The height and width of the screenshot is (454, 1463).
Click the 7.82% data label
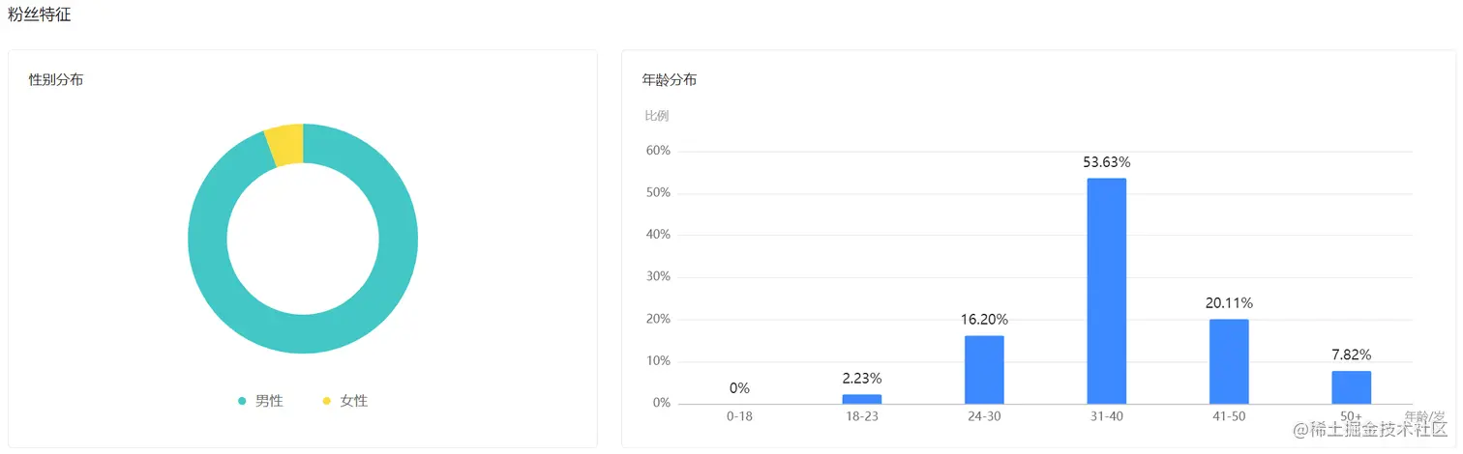tap(1352, 355)
